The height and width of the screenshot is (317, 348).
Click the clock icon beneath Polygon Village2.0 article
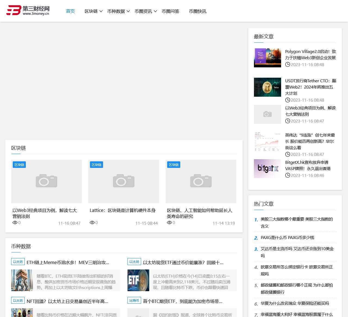point(288,65)
